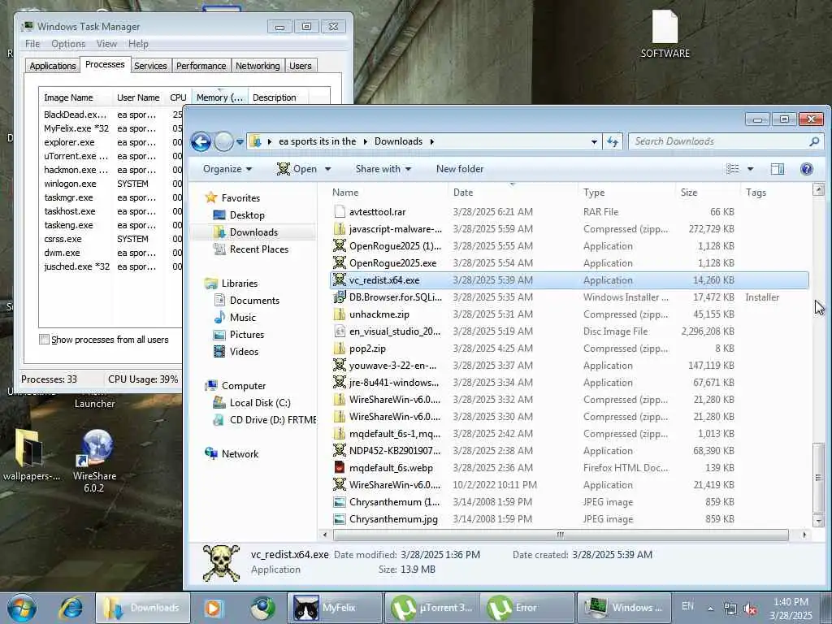832x624 pixels.
Task: Expand the Share with dropdown
Action: click(x=383, y=169)
